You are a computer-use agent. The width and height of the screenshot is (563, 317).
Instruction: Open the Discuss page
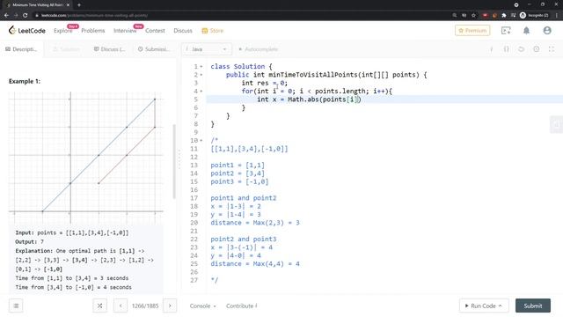point(183,31)
